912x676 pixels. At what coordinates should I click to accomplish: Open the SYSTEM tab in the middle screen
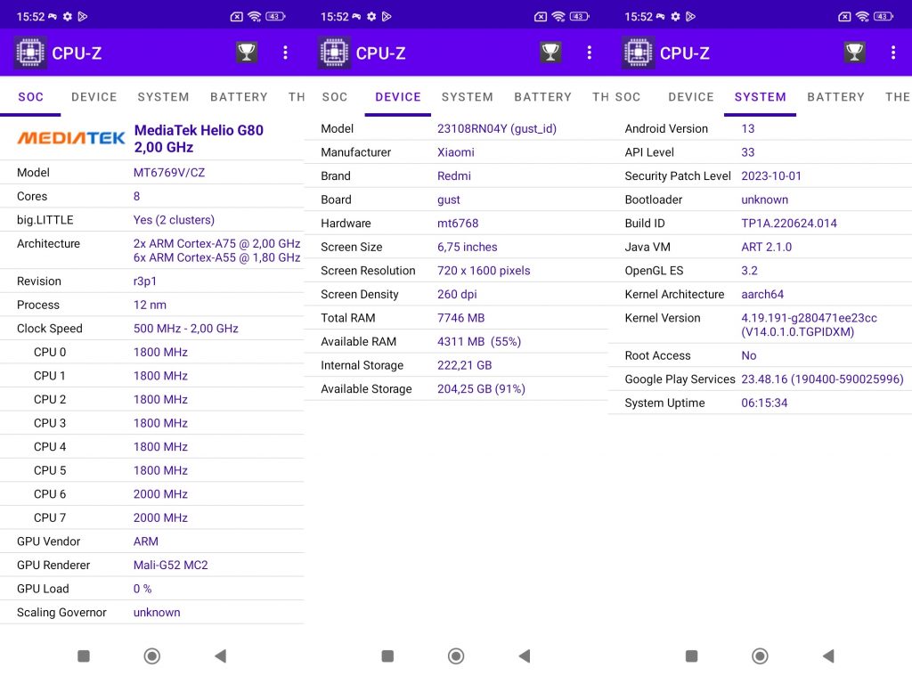pyautogui.click(x=467, y=96)
